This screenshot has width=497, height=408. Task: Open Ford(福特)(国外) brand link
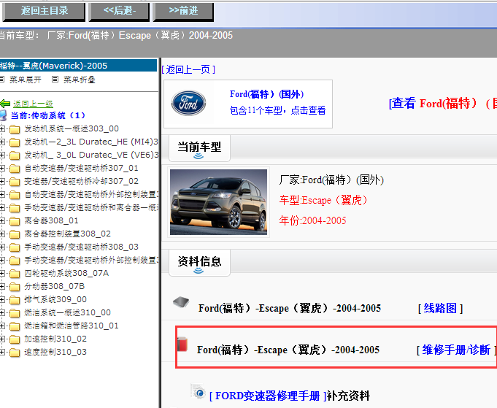point(266,94)
